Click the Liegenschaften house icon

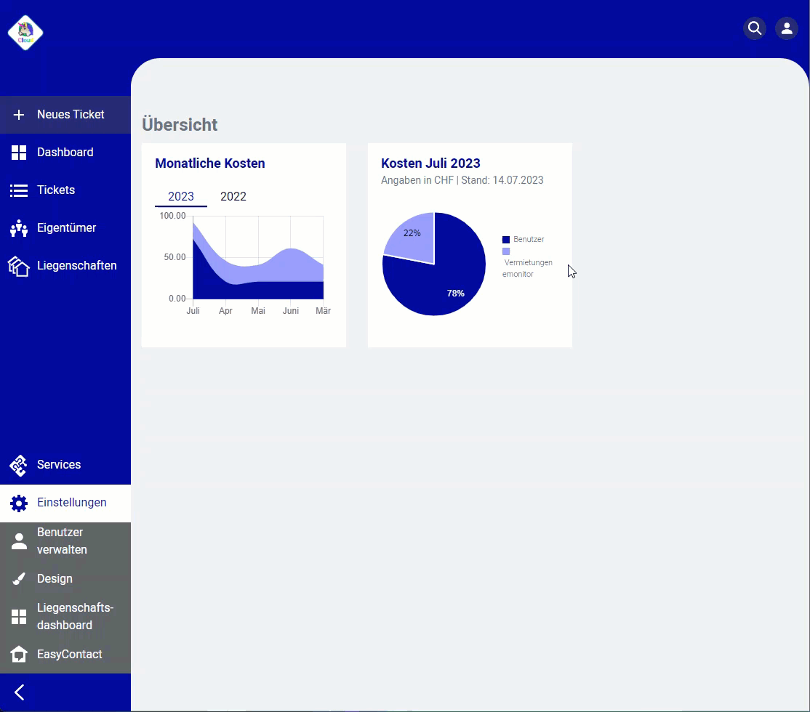click(19, 267)
